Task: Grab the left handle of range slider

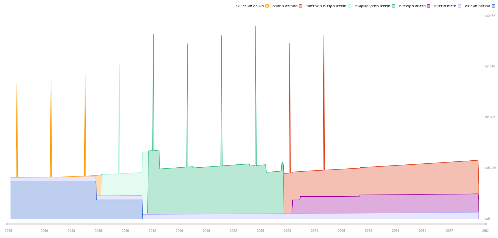Action: click(7, 224)
